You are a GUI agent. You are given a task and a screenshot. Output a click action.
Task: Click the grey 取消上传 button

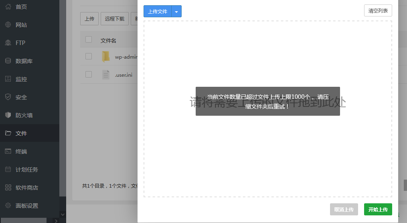pyautogui.click(x=344, y=209)
